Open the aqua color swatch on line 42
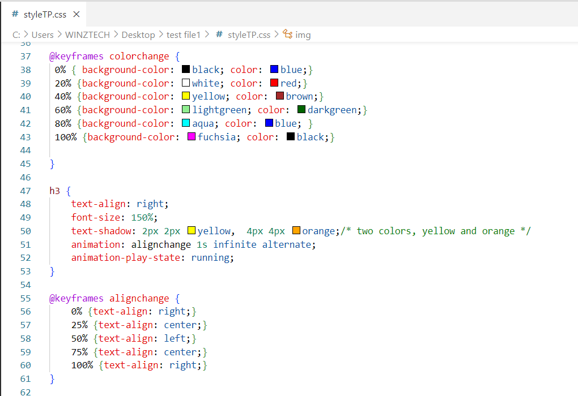 coord(186,123)
